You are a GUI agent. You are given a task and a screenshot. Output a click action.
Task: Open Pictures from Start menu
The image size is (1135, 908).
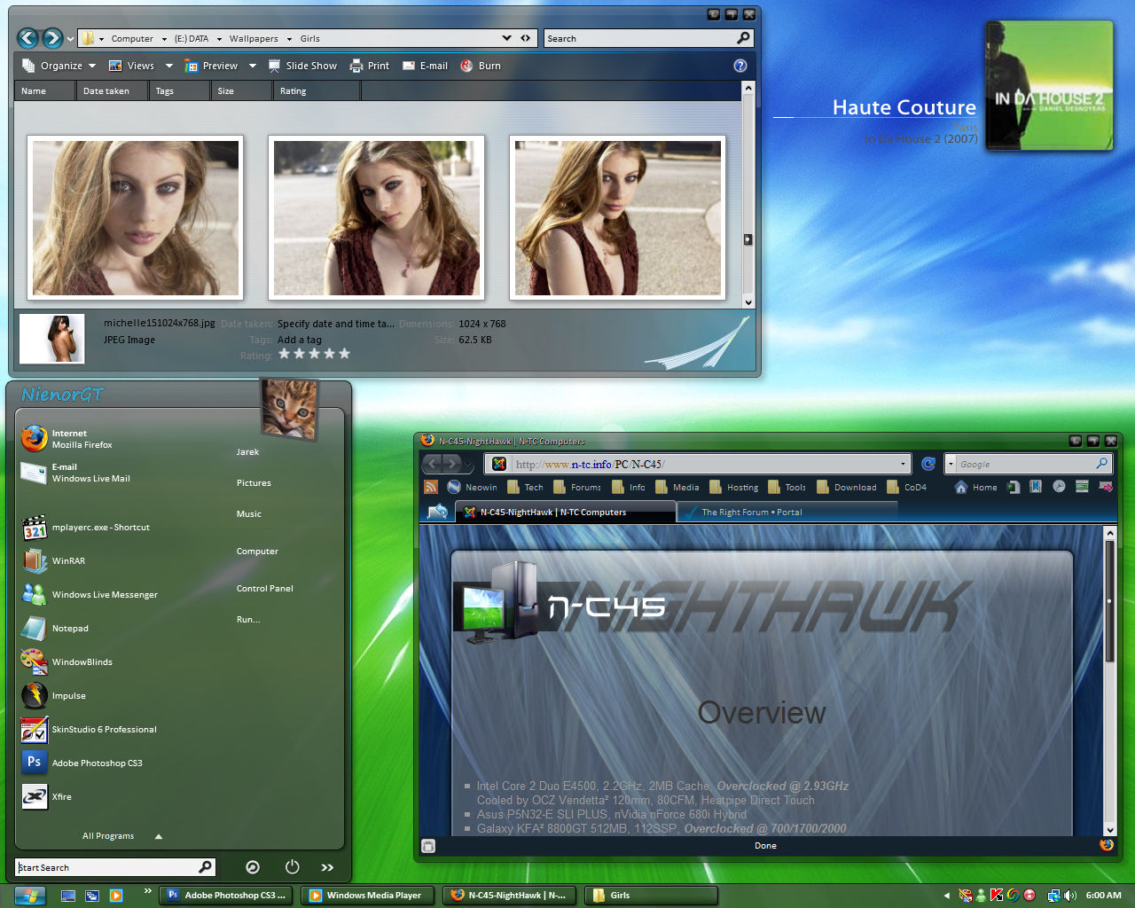254,483
